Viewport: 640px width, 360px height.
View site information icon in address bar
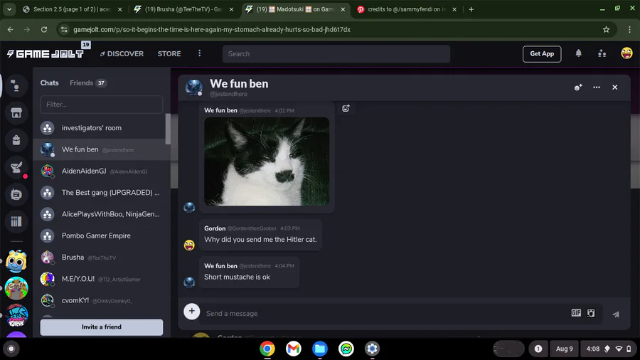(x=64, y=29)
